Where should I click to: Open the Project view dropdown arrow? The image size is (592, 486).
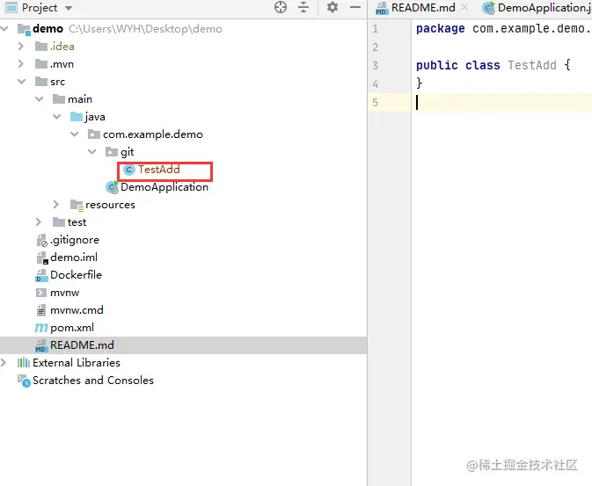tap(69, 8)
